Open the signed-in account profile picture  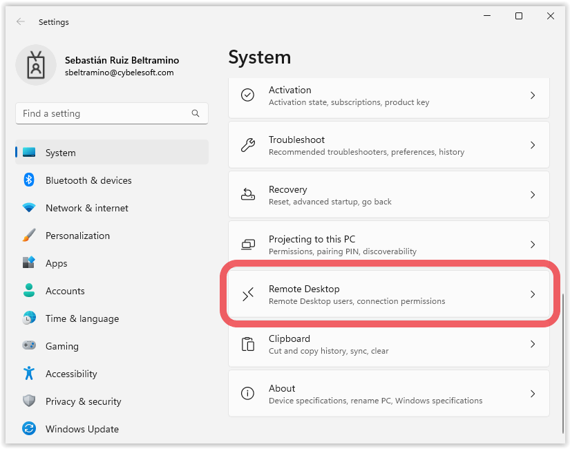click(x=35, y=65)
